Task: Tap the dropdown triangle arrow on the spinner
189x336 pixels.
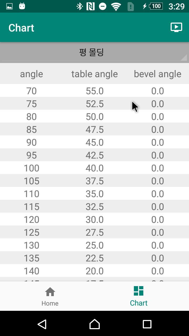Action: (183, 57)
